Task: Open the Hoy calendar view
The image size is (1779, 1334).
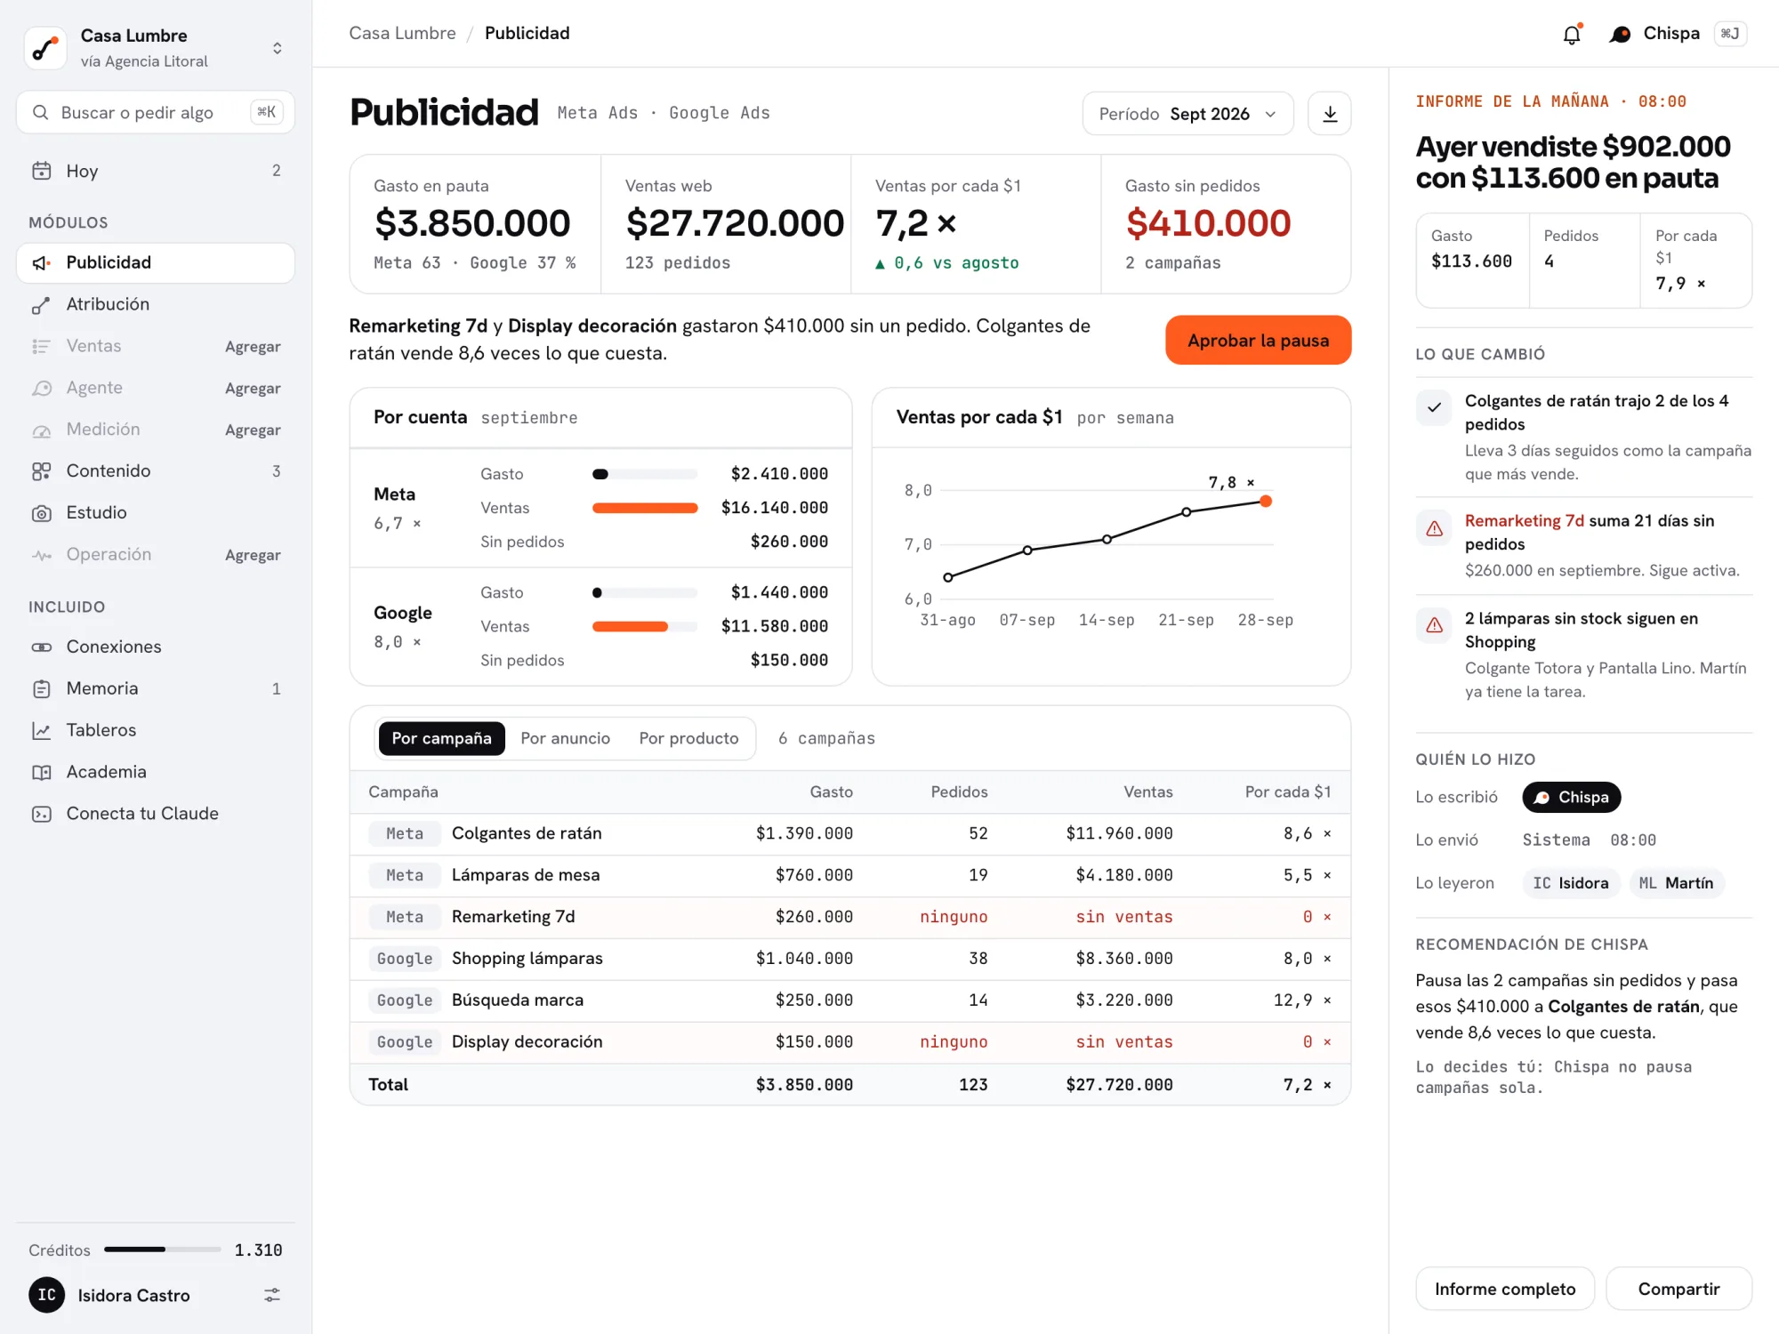Action: (156, 171)
